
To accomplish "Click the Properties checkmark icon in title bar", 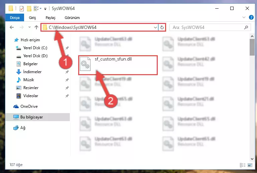I will [x=22, y=9].
